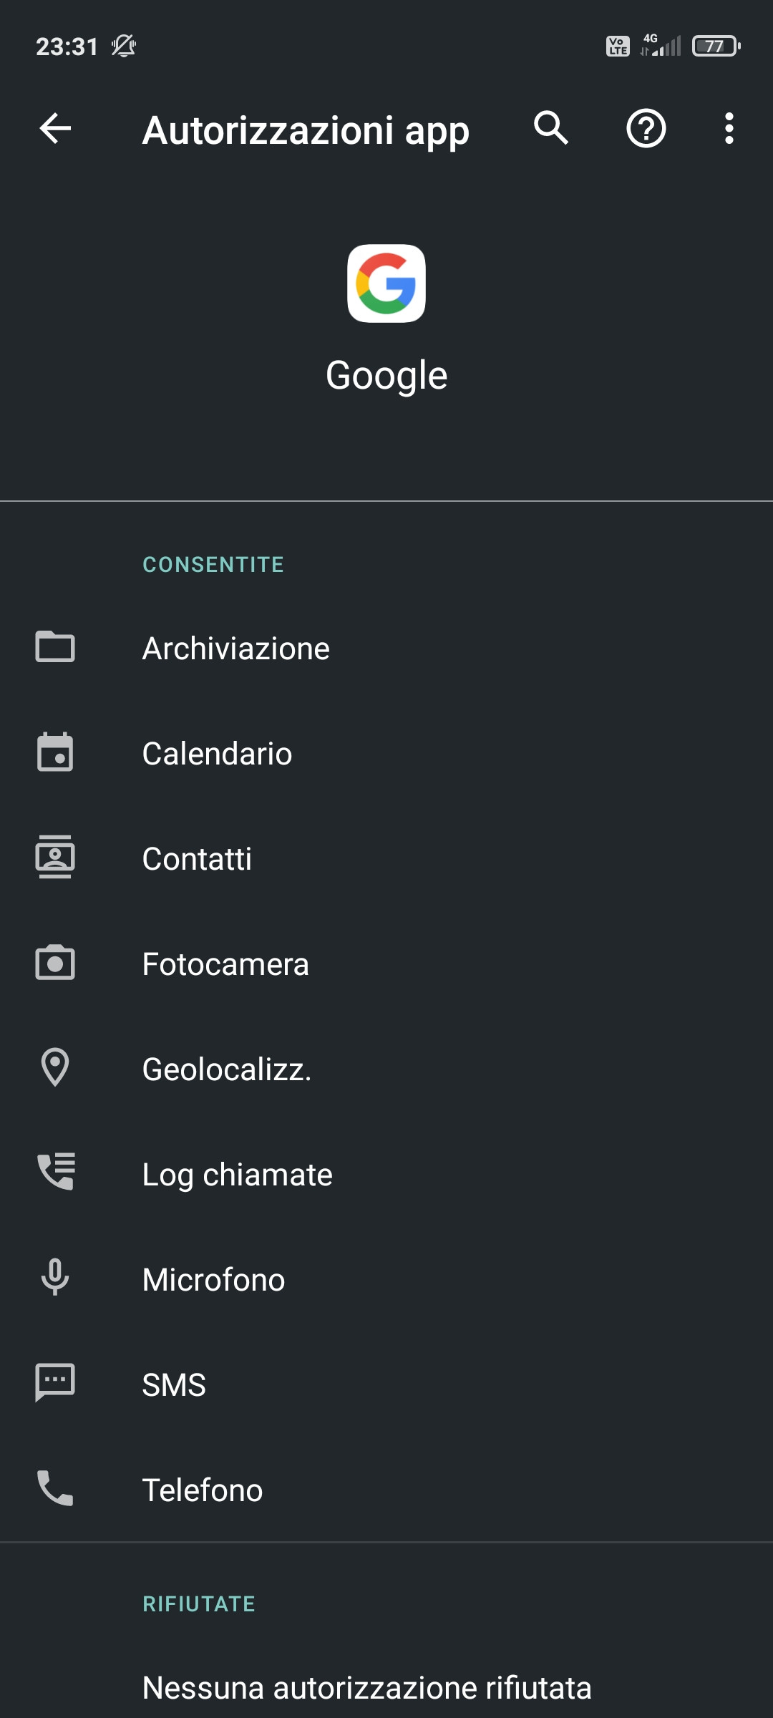Screen dimensions: 773x1718
Task: Tap the location pin icon
Action: pos(55,1068)
